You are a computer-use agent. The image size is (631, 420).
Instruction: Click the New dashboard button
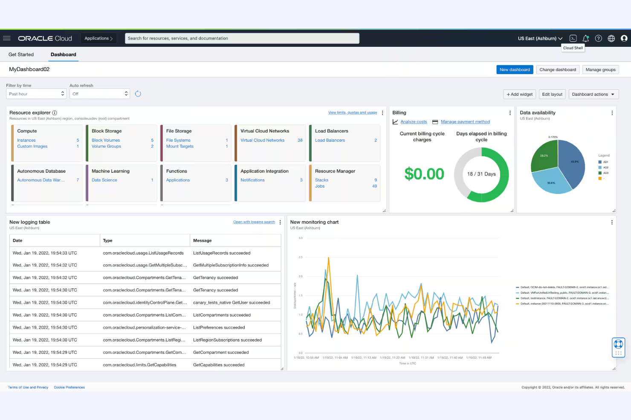[x=515, y=70]
